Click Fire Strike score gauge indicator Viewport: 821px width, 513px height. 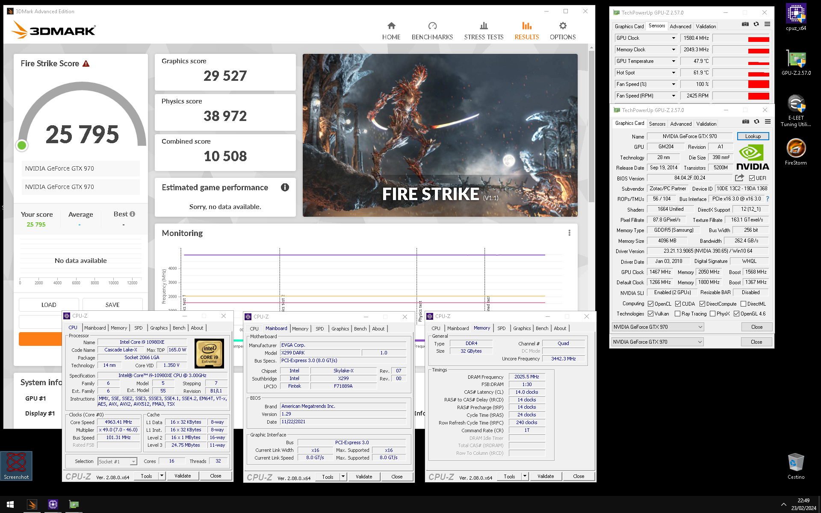(22, 145)
